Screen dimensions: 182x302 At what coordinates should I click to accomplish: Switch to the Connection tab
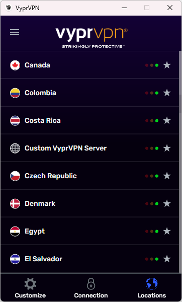coord(91,288)
